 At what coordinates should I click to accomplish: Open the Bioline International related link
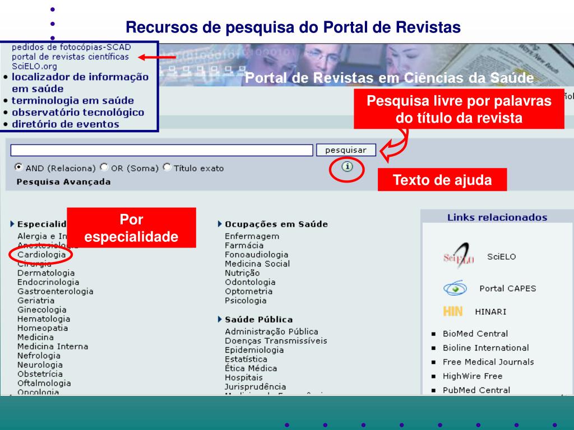(486, 348)
